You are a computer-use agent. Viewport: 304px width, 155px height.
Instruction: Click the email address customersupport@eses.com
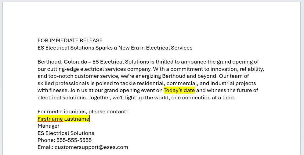91,147
